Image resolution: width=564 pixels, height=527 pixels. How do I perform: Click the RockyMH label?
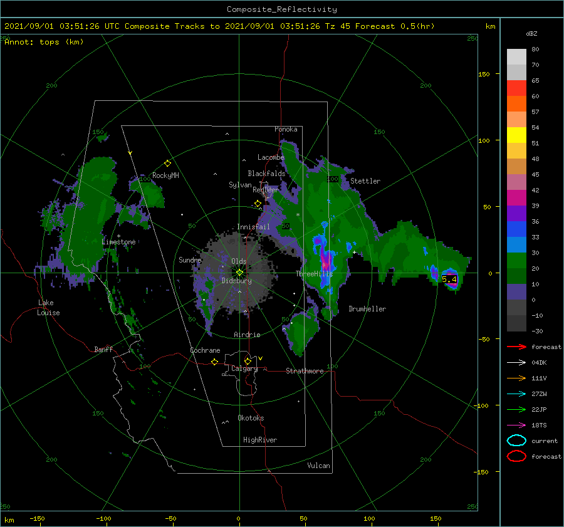(165, 175)
